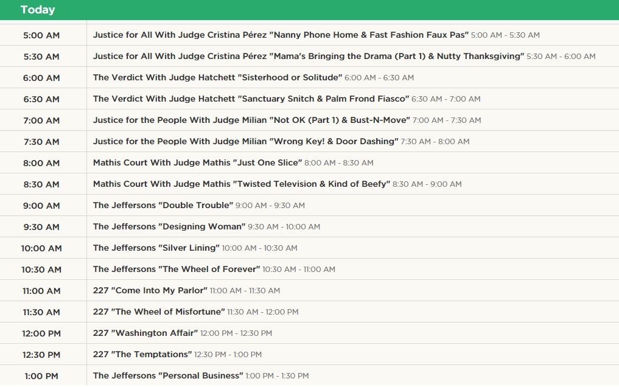Open The Jeffersons "Personal Business" listing
The image size is (619, 387).
(x=168, y=375)
